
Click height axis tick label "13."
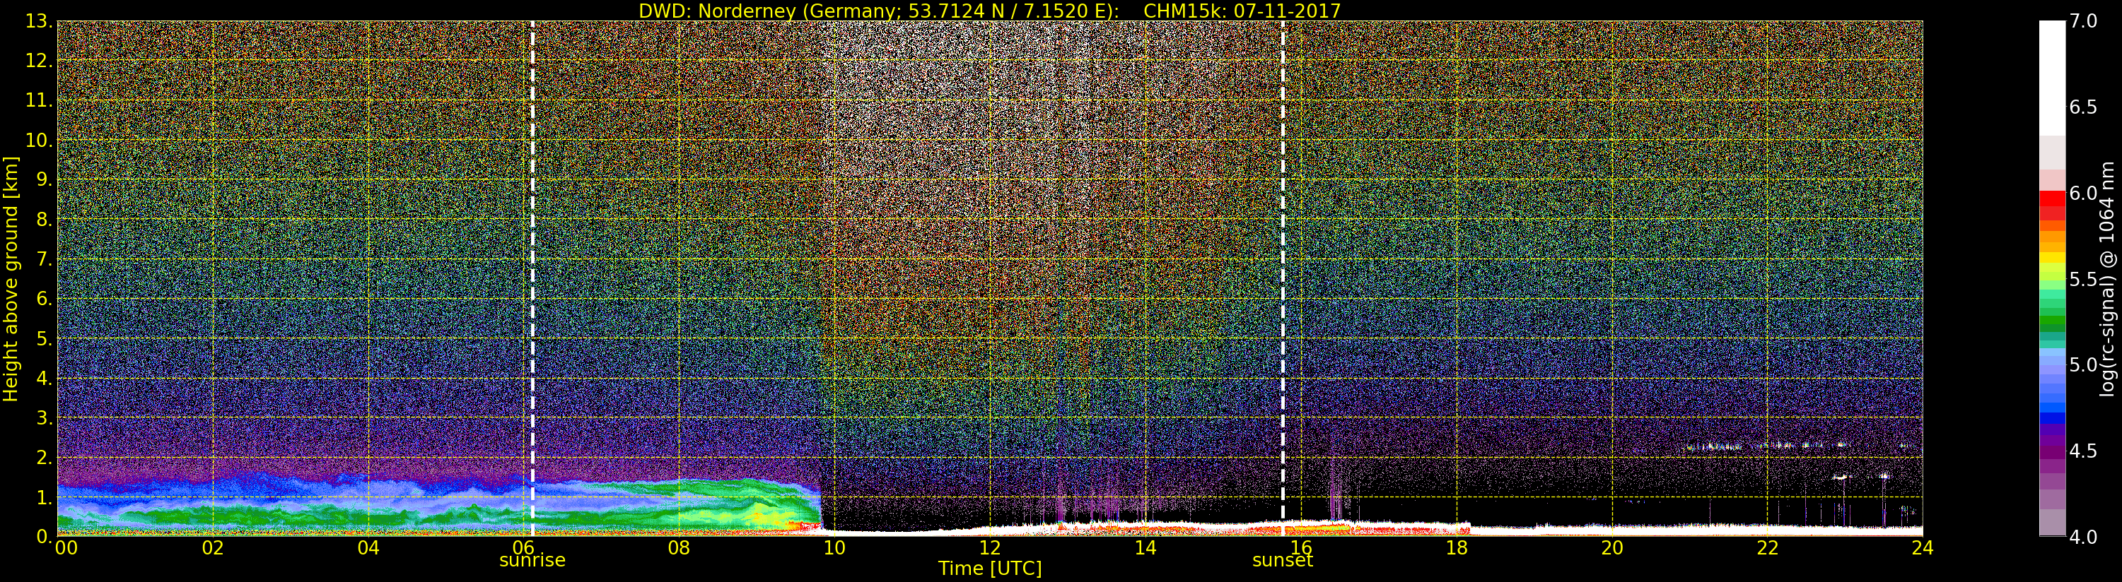tap(39, 20)
